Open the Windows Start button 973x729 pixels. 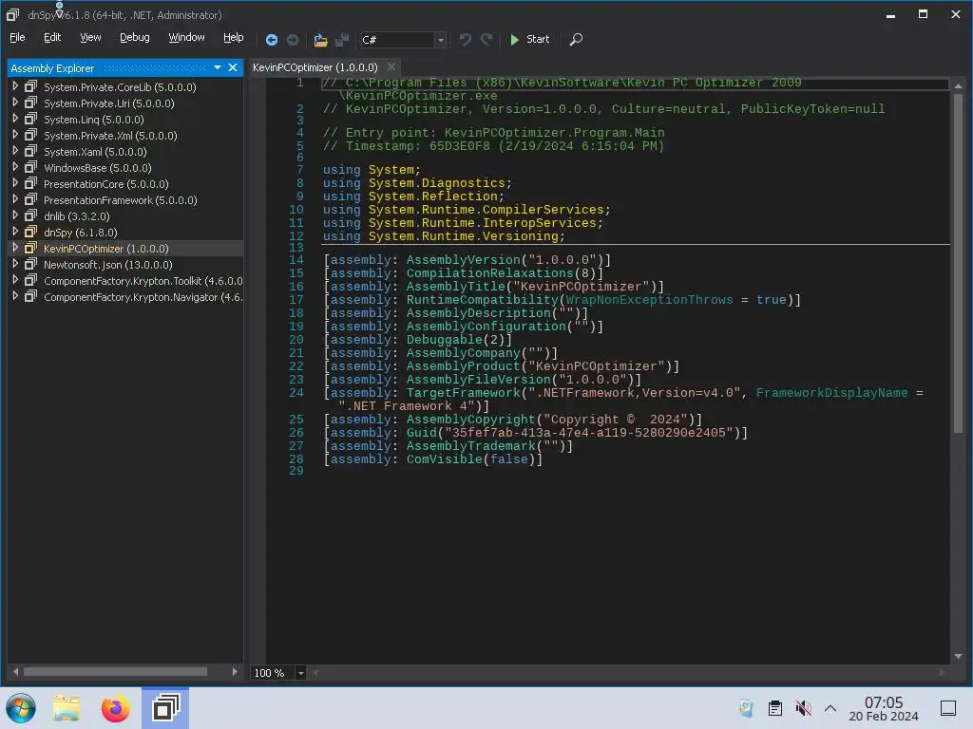click(21, 708)
